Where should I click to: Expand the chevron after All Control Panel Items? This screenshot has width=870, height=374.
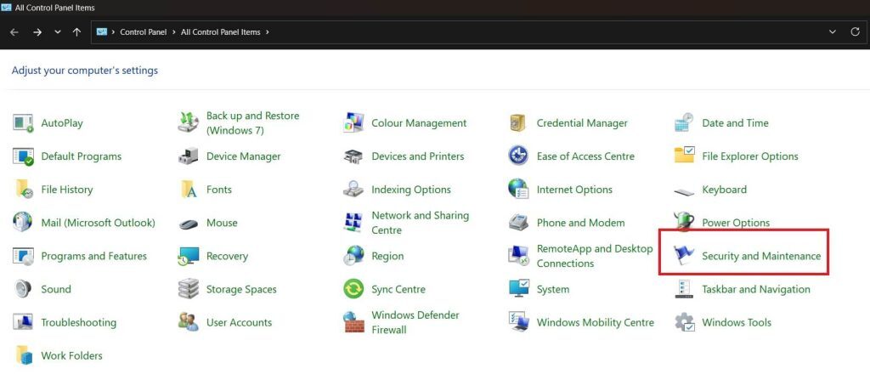pyautogui.click(x=268, y=32)
